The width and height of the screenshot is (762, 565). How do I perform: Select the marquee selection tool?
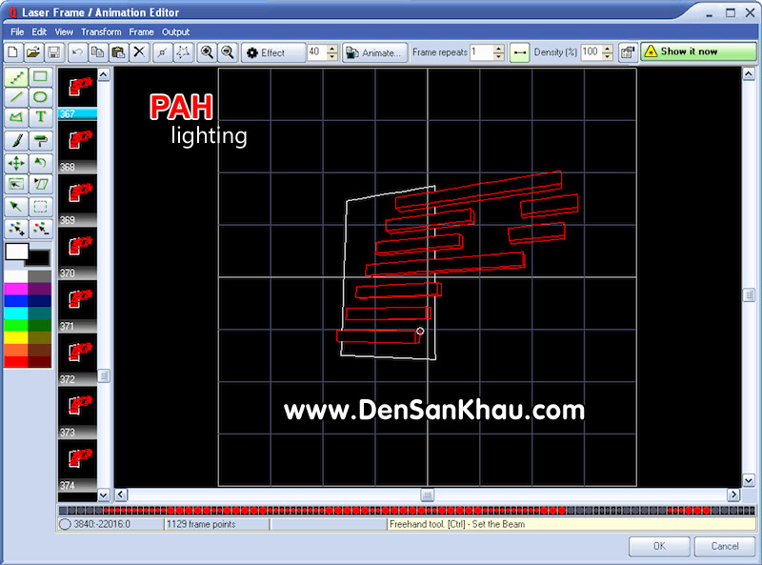(x=40, y=207)
